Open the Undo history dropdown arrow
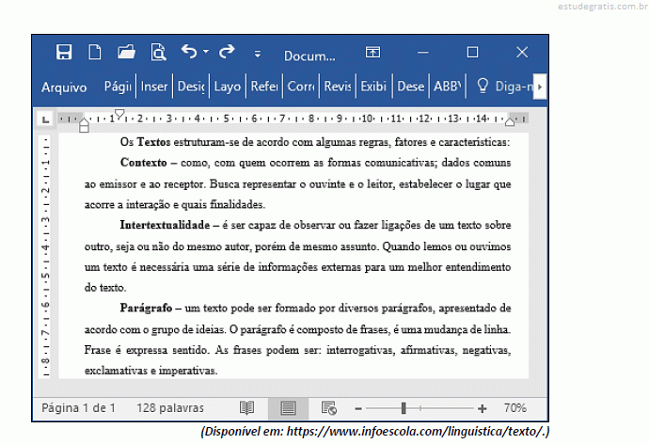 (x=206, y=52)
